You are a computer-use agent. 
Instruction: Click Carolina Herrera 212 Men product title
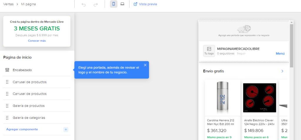[x=221, y=122]
